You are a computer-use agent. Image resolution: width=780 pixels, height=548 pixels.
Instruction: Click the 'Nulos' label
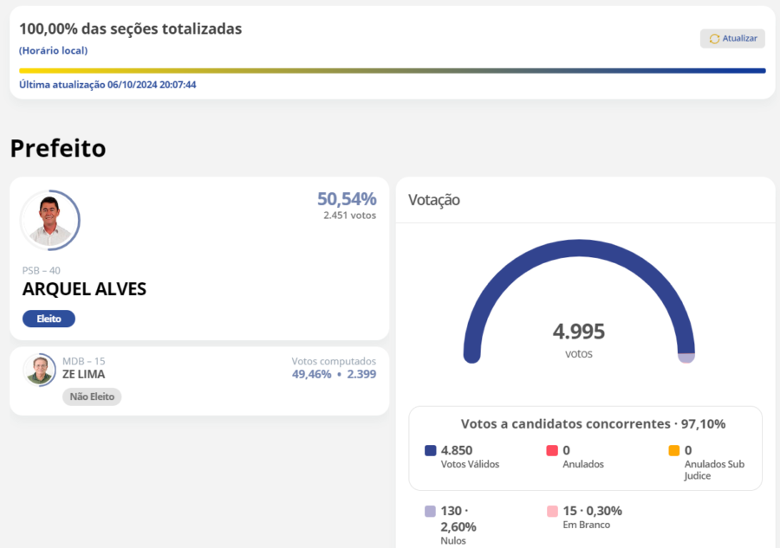tap(453, 540)
